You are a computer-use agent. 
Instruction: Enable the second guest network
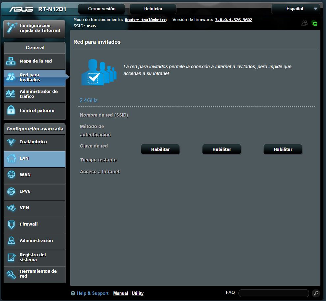(222, 149)
